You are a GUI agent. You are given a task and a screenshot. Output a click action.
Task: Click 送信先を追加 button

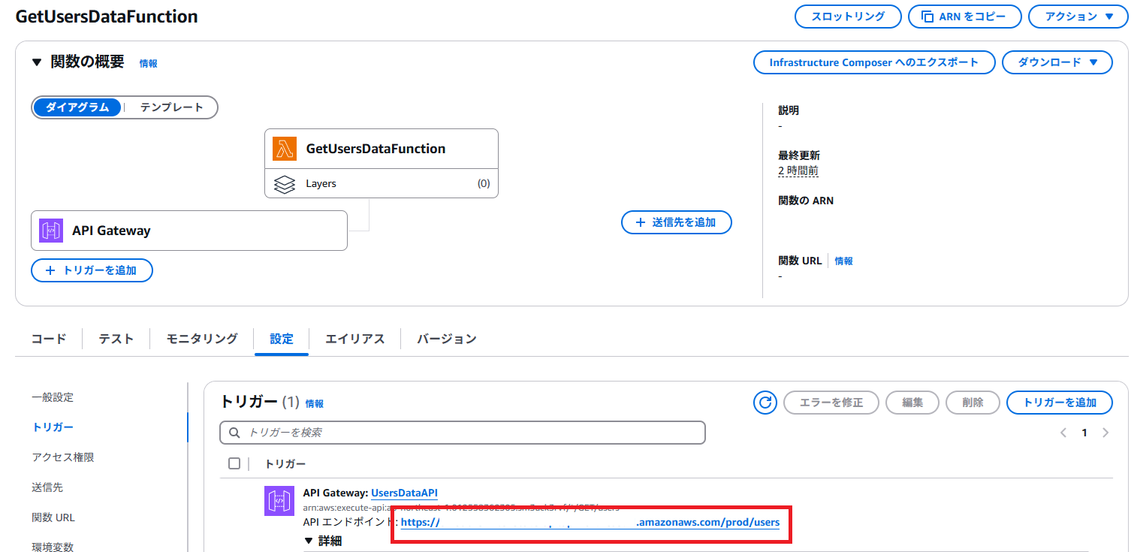(x=677, y=222)
